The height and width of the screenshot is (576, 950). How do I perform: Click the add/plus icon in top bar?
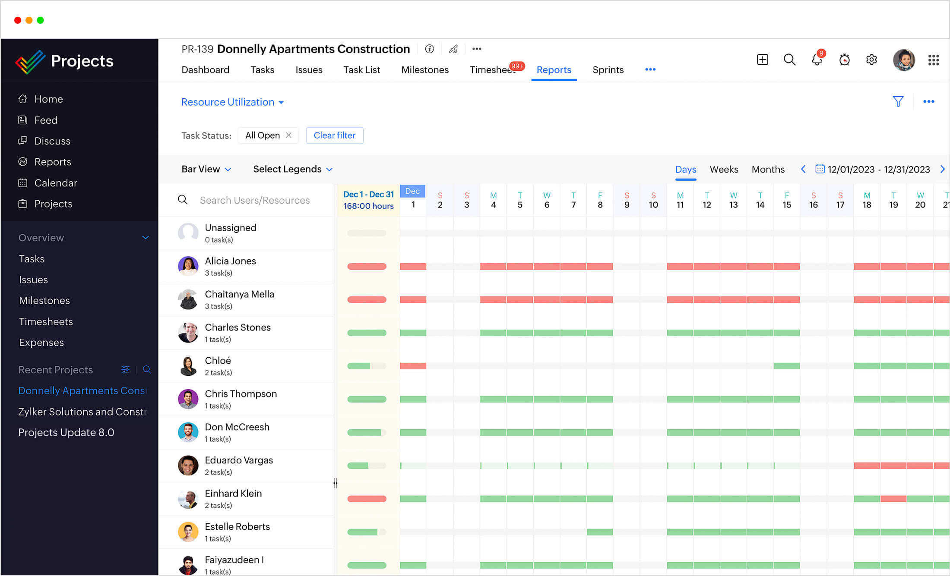coord(762,60)
